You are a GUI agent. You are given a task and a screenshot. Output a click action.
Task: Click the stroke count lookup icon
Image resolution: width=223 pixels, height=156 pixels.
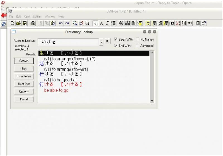click(x=178, y=23)
